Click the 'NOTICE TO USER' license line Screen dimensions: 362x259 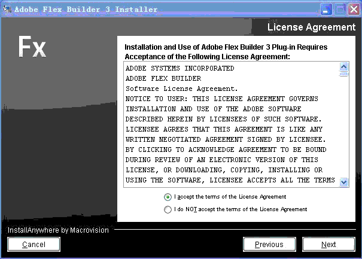click(x=221, y=99)
